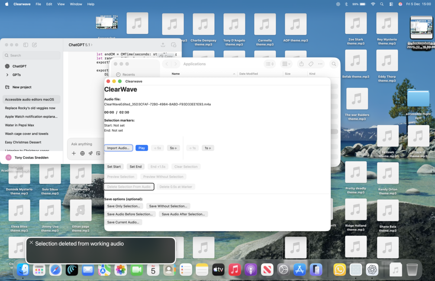This screenshot has height=281, width=435.
Task: Click New project in ChatGPT sidebar
Action: pos(31,87)
